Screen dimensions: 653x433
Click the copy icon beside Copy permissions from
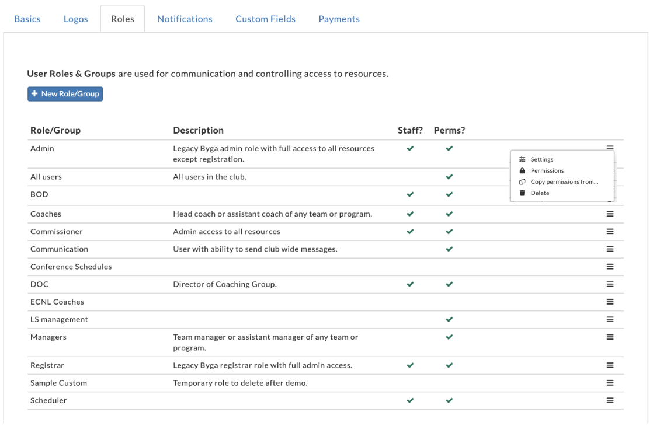coord(522,181)
